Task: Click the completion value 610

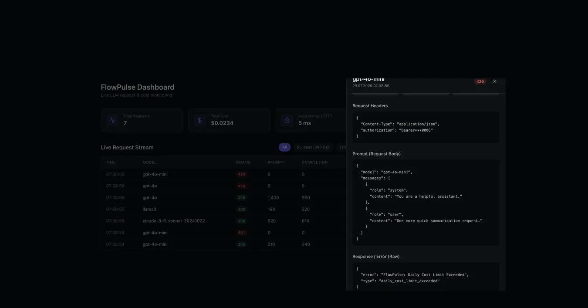Action: (305, 221)
